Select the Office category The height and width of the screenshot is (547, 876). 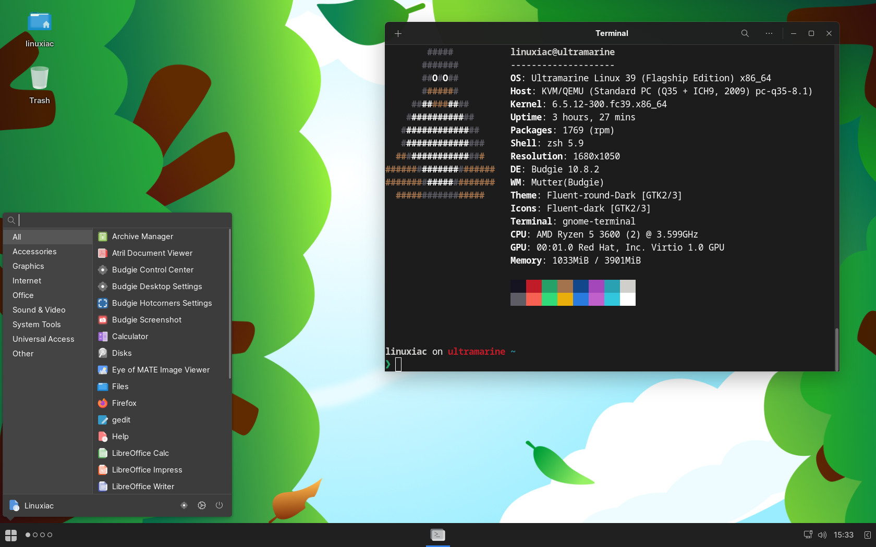pyautogui.click(x=48, y=295)
